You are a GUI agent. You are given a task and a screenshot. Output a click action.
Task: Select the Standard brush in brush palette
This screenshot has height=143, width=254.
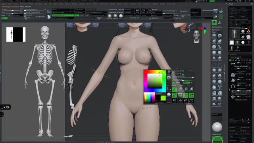pyautogui.click(x=214, y=35)
